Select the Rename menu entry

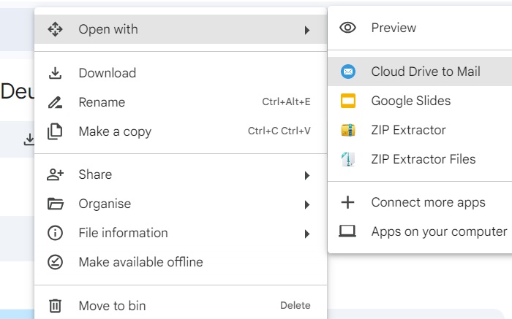181,102
